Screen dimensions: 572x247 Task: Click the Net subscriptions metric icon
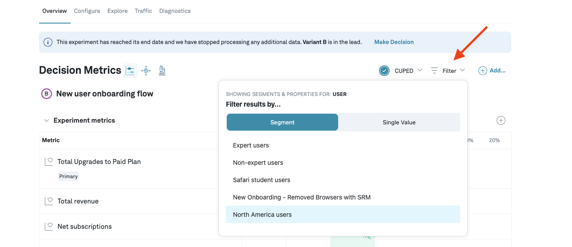(x=49, y=227)
